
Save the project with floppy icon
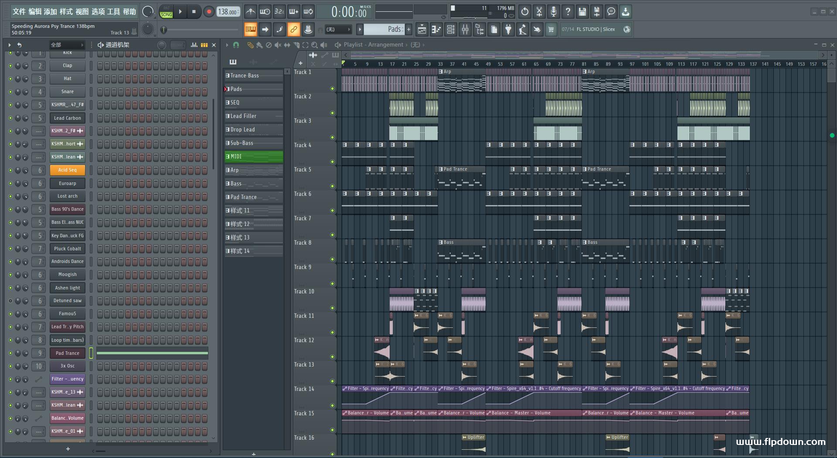[582, 12]
